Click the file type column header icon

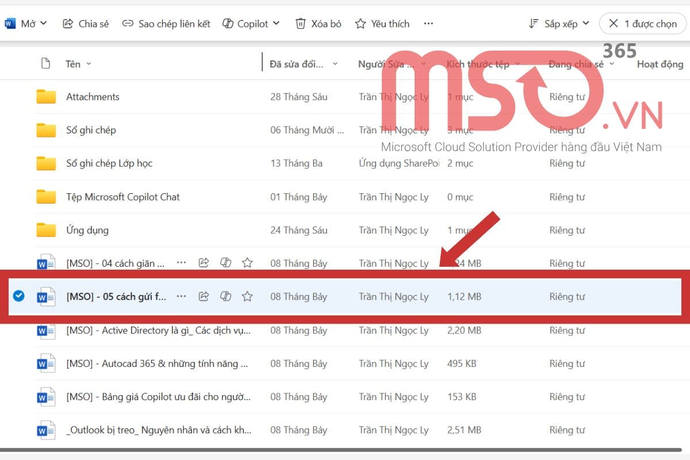tap(46, 64)
